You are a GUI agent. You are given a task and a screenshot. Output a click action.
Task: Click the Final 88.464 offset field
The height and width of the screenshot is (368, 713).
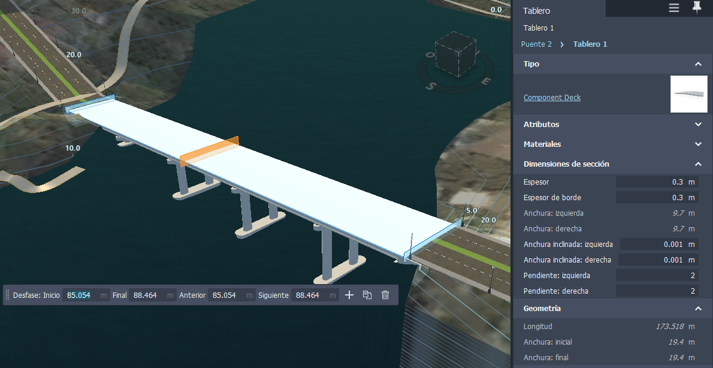tap(152, 295)
